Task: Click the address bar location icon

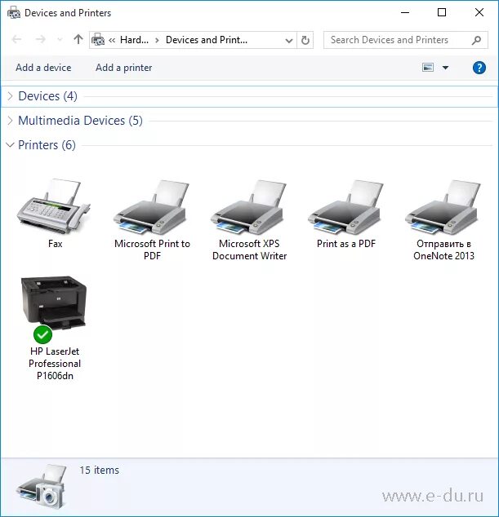Action: pyautogui.click(x=98, y=40)
